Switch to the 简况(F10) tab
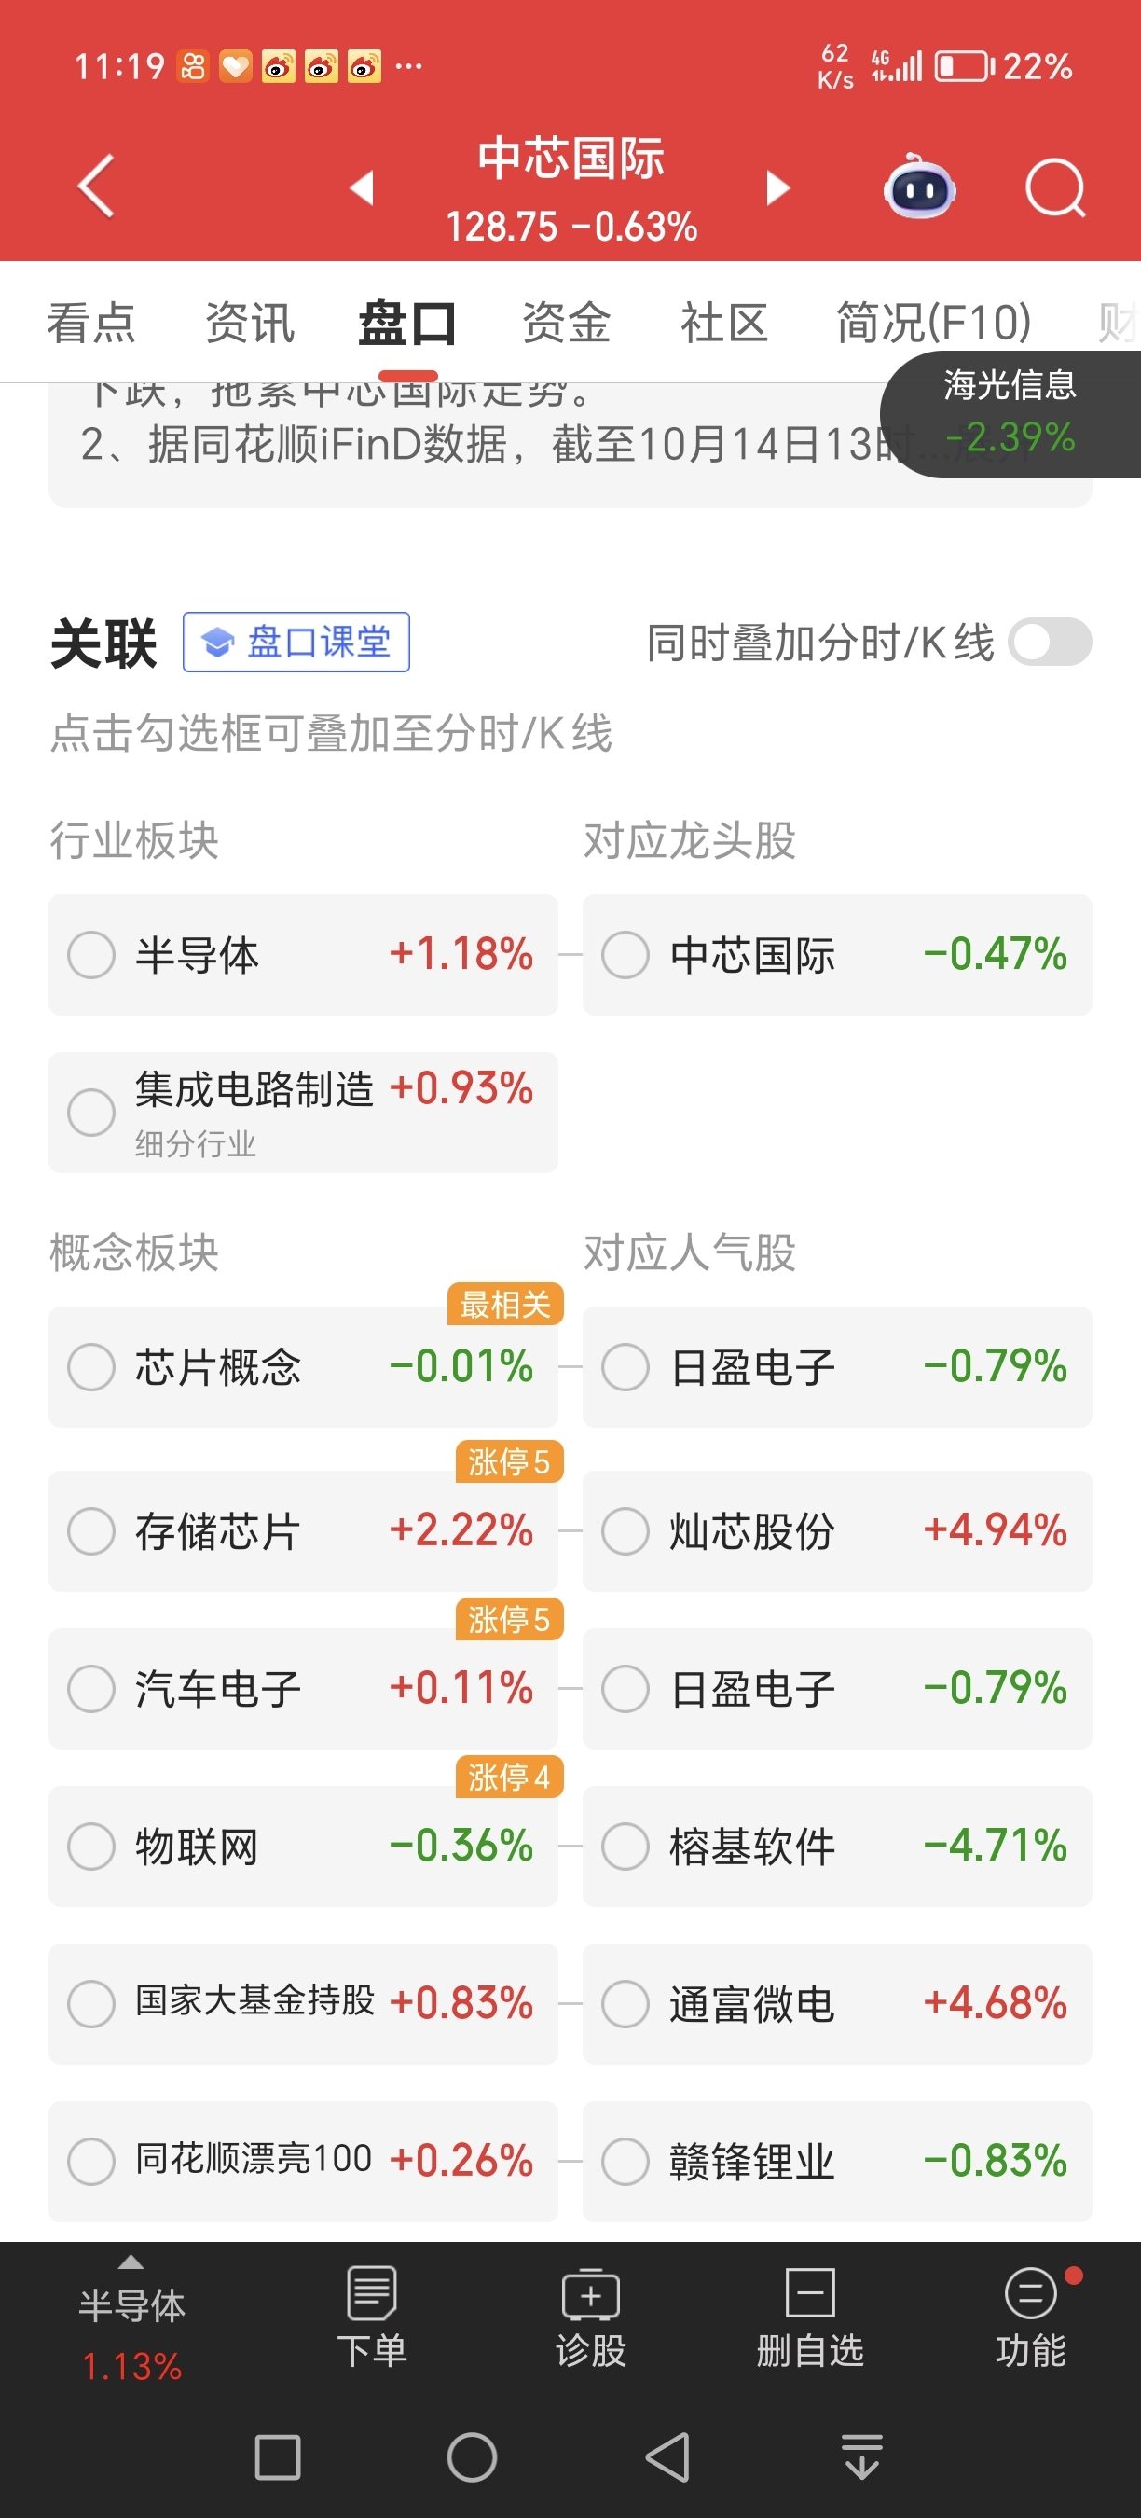The image size is (1141, 2518). (934, 323)
